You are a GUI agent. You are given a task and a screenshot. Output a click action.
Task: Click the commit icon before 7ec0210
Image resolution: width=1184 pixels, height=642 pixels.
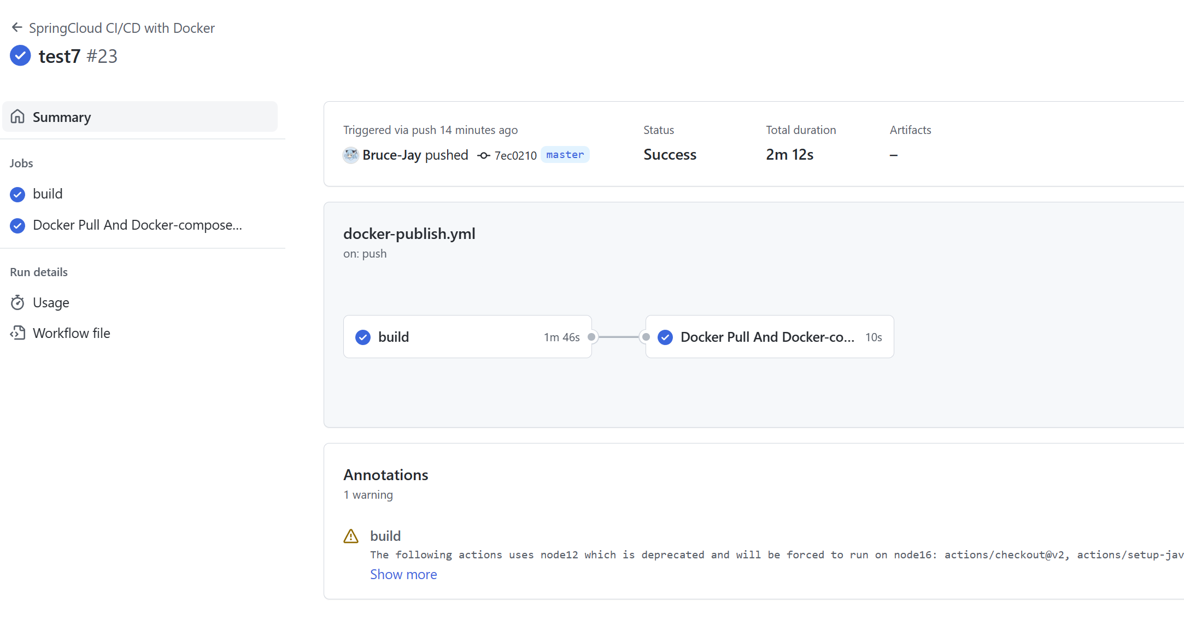483,155
